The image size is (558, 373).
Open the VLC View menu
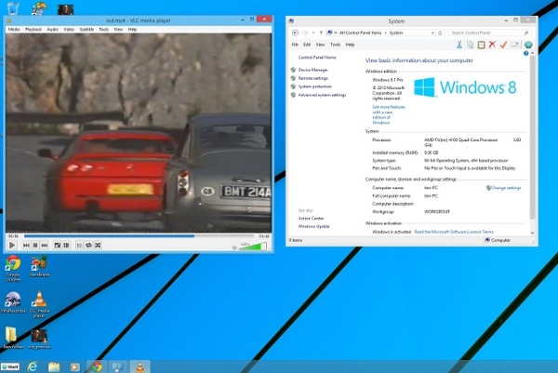point(118,29)
